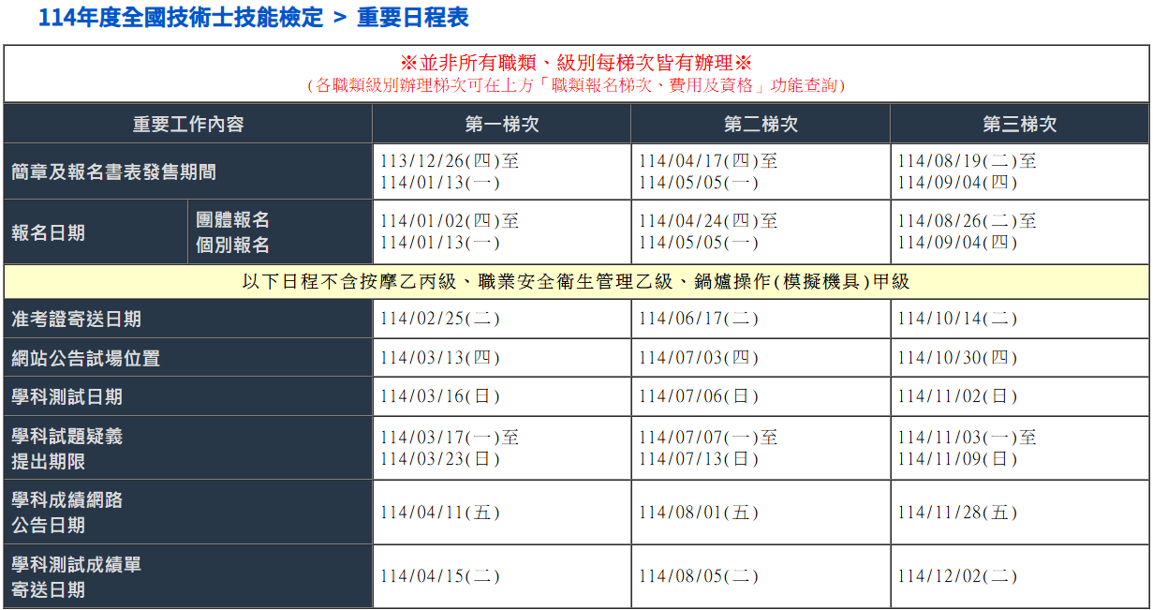This screenshot has height=610, width=1153.
Task: Click the "第一梯次" column header
Action: tap(502, 124)
